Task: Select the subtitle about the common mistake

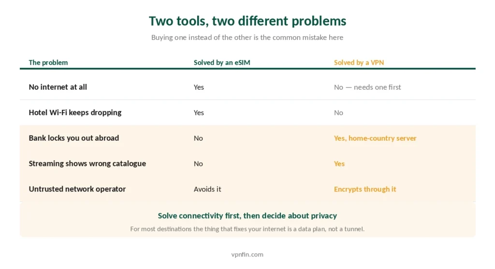Action: point(247,38)
